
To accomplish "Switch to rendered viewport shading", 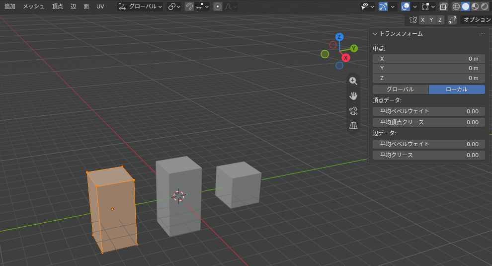I will pos(485,6).
